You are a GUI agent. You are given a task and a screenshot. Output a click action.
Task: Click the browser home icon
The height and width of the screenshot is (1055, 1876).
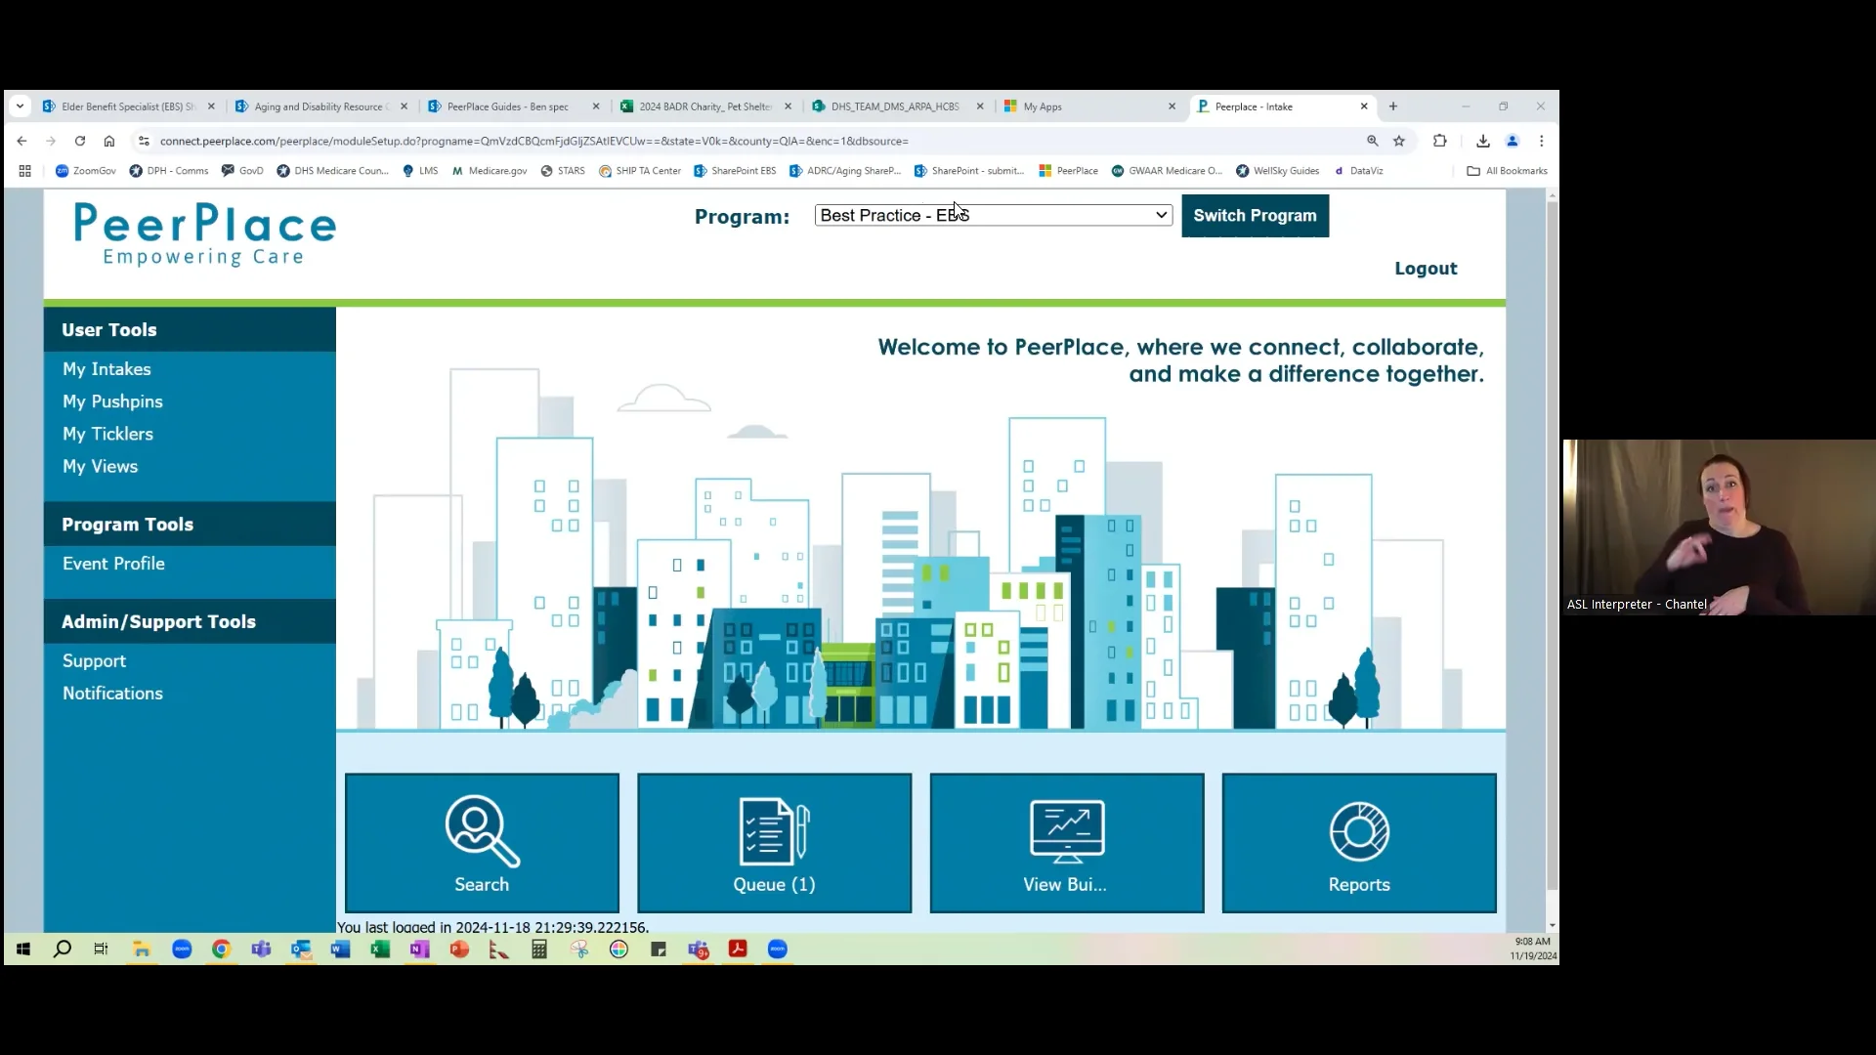point(109,141)
